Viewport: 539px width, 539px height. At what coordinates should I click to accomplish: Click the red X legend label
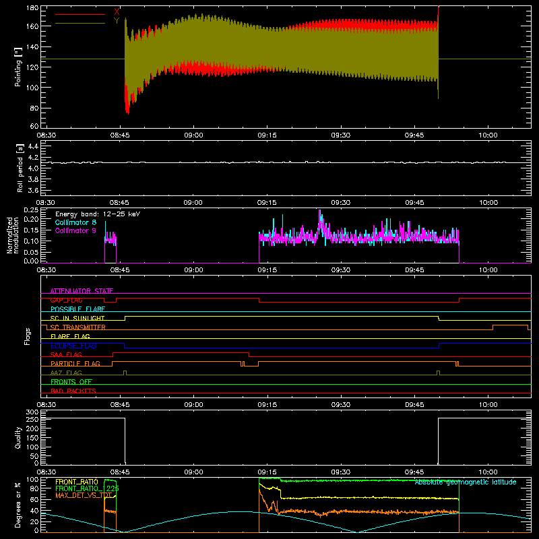pos(117,11)
